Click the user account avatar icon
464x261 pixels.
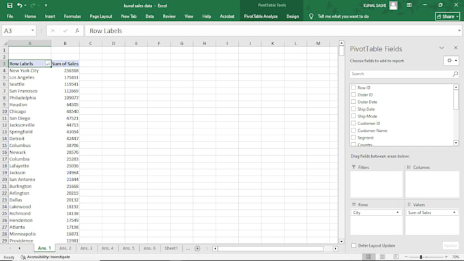tap(393, 5)
